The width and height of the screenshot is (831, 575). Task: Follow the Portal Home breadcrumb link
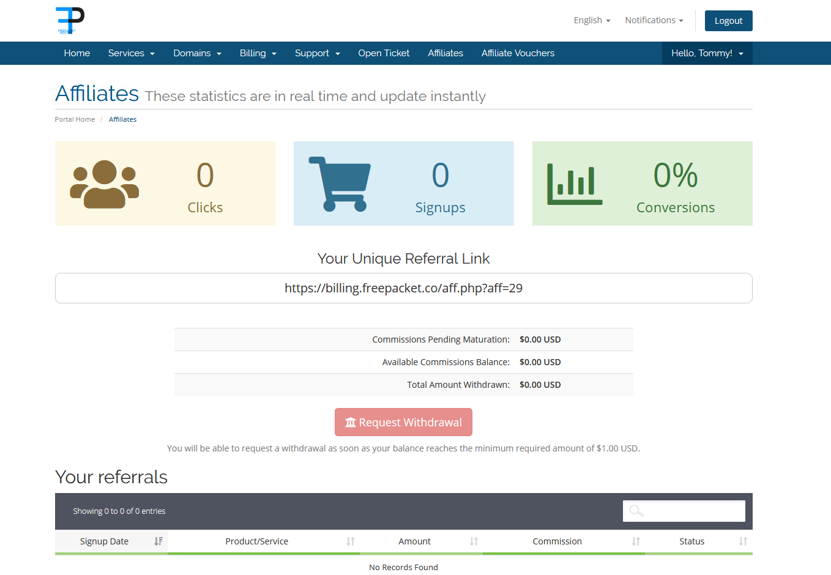[75, 119]
